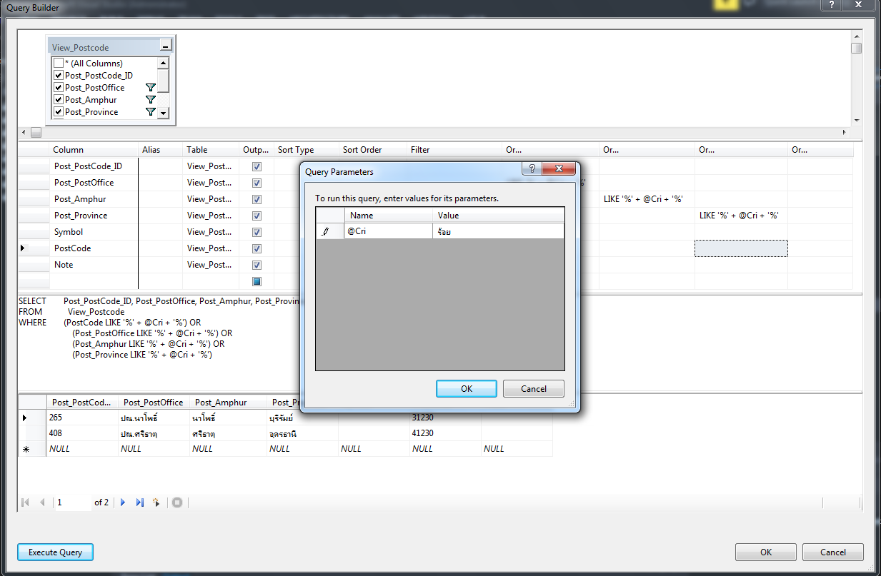Toggle Output checkbox for PostCode row
Screen dimensions: 881x576
257,248
